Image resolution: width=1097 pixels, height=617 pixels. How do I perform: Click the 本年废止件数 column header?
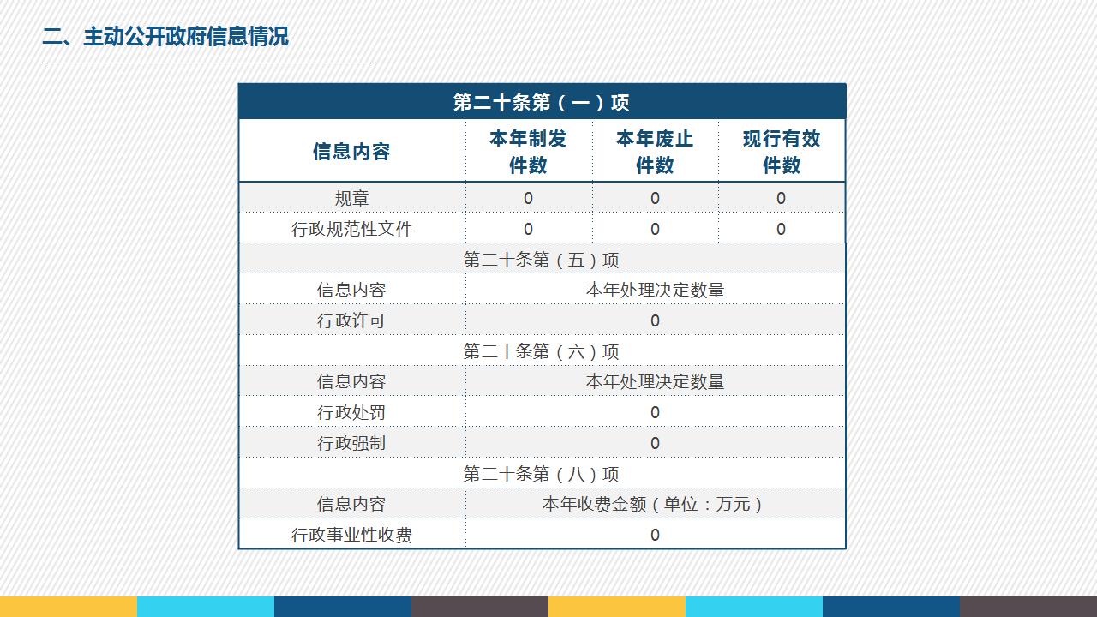[x=655, y=152]
